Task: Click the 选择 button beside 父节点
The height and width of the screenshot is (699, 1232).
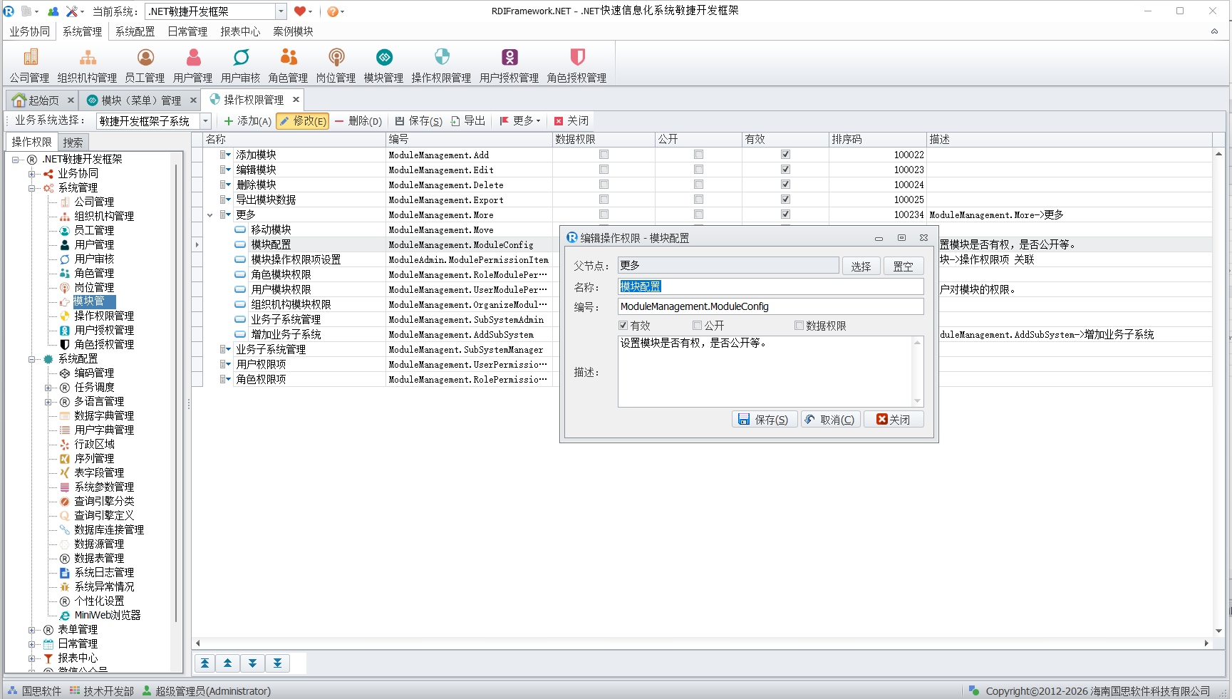Action: pyautogui.click(x=861, y=266)
